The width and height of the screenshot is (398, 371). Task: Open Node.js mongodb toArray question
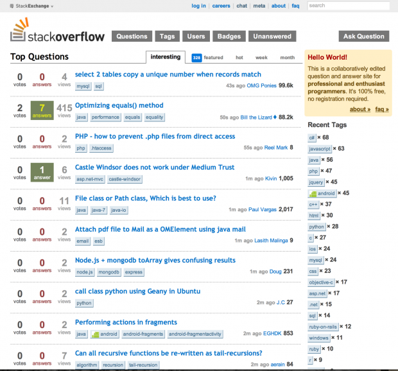coord(155,260)
